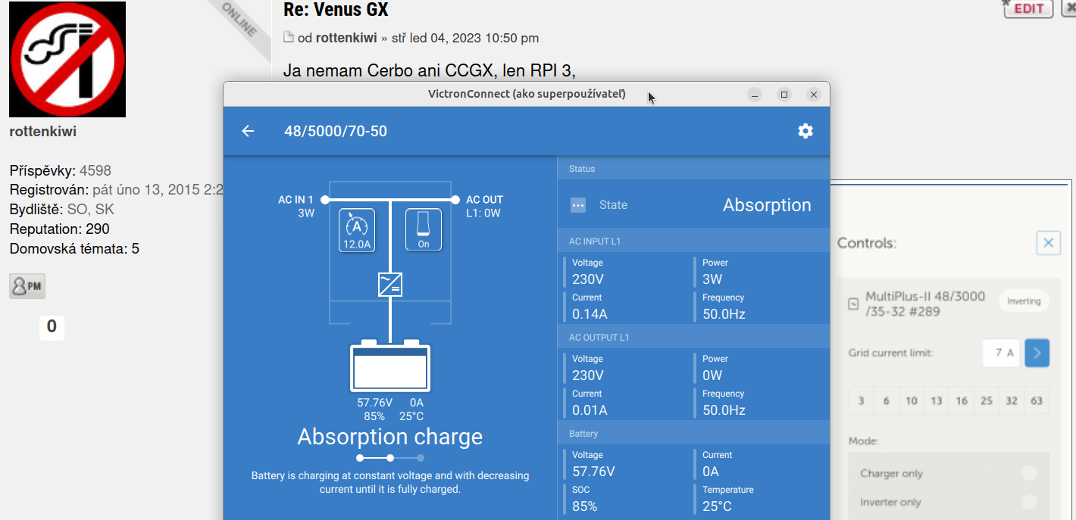Toggle the On switch in the diagram
Viewport: 1076px width, 520px height.
point(424,229)
